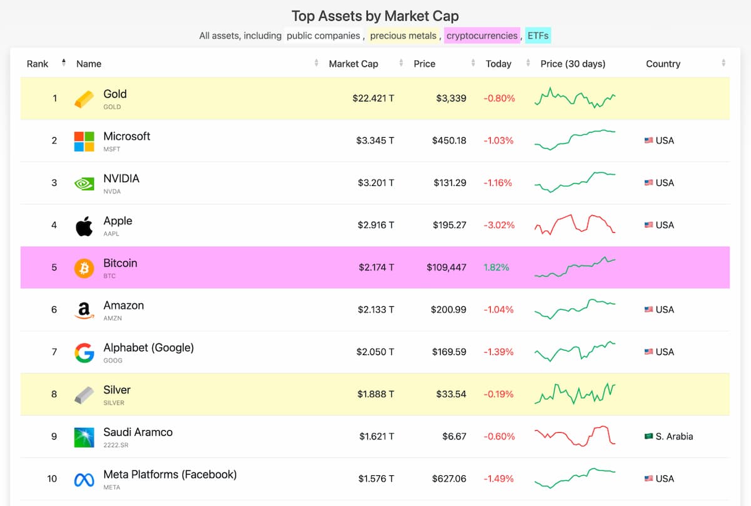Image resolution: width=751 pixels, height=506 pixels.
Task: Open the ETFs filter link
Action: tap(538, 36)
